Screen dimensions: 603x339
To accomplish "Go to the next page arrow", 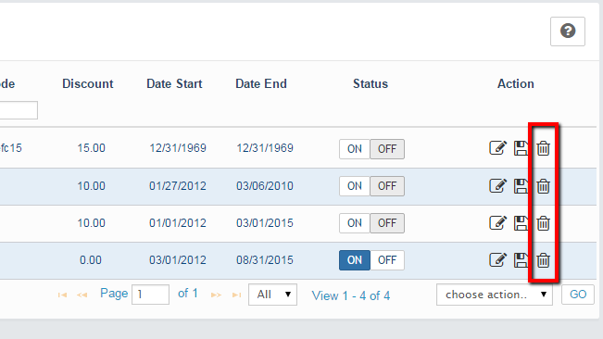I will pos(216,295).
